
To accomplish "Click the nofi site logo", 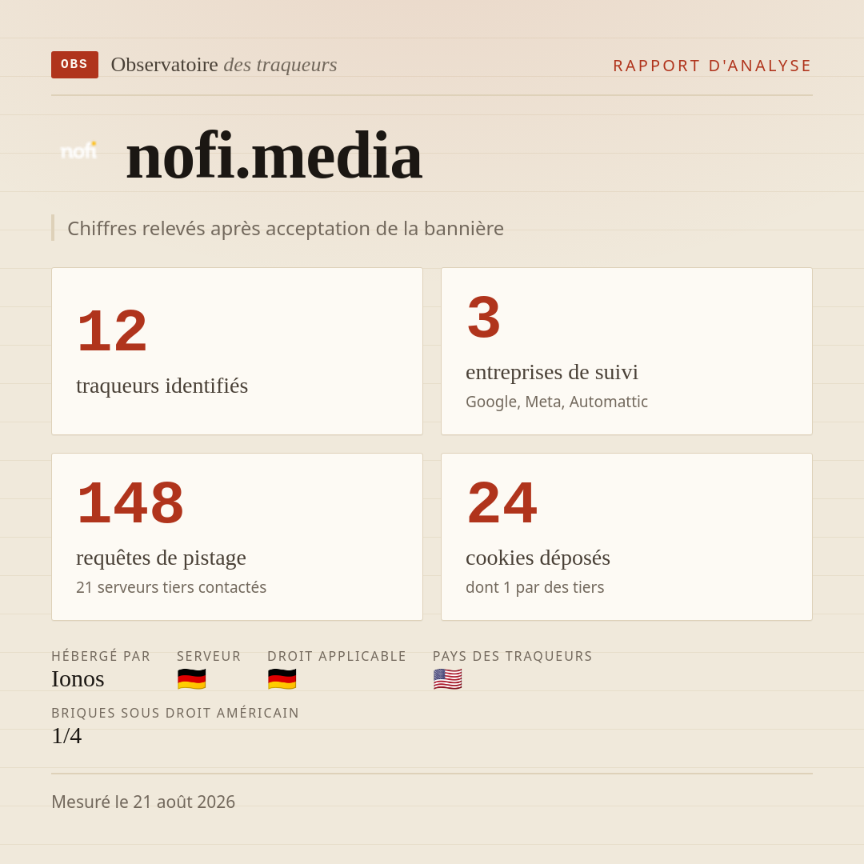I will coord(78,150).
